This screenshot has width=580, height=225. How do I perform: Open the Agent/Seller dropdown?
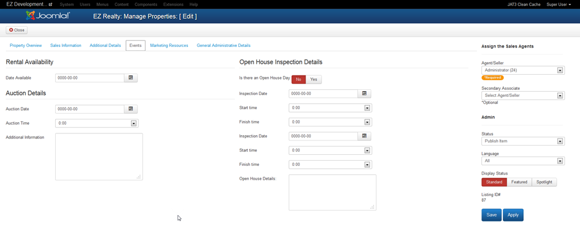[x=523, y=70]
